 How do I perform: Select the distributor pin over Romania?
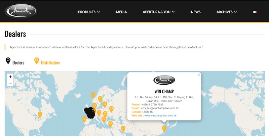point(105,114)
